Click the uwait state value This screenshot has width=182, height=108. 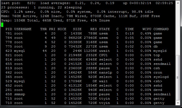pyautogui.click(x=104, y=51)
